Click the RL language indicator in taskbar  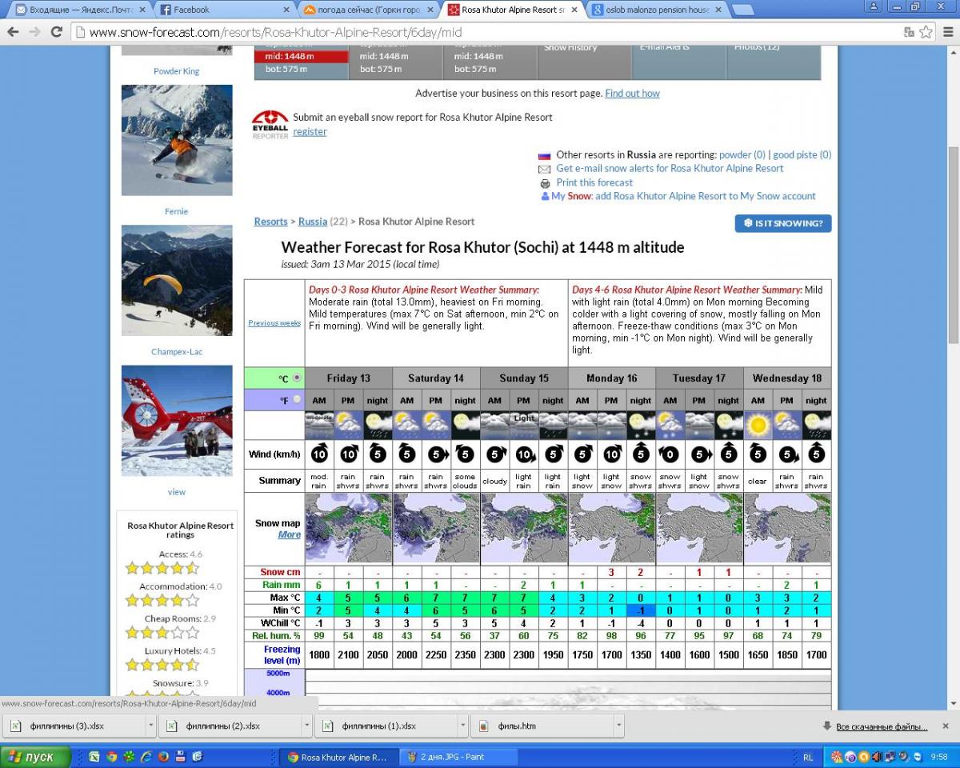tap(807, 757)
